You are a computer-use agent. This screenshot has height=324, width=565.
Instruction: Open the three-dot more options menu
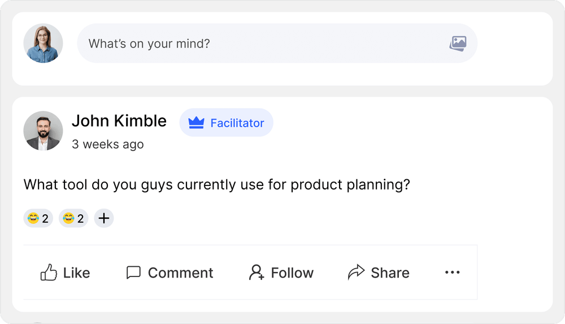tap(453, 273)
